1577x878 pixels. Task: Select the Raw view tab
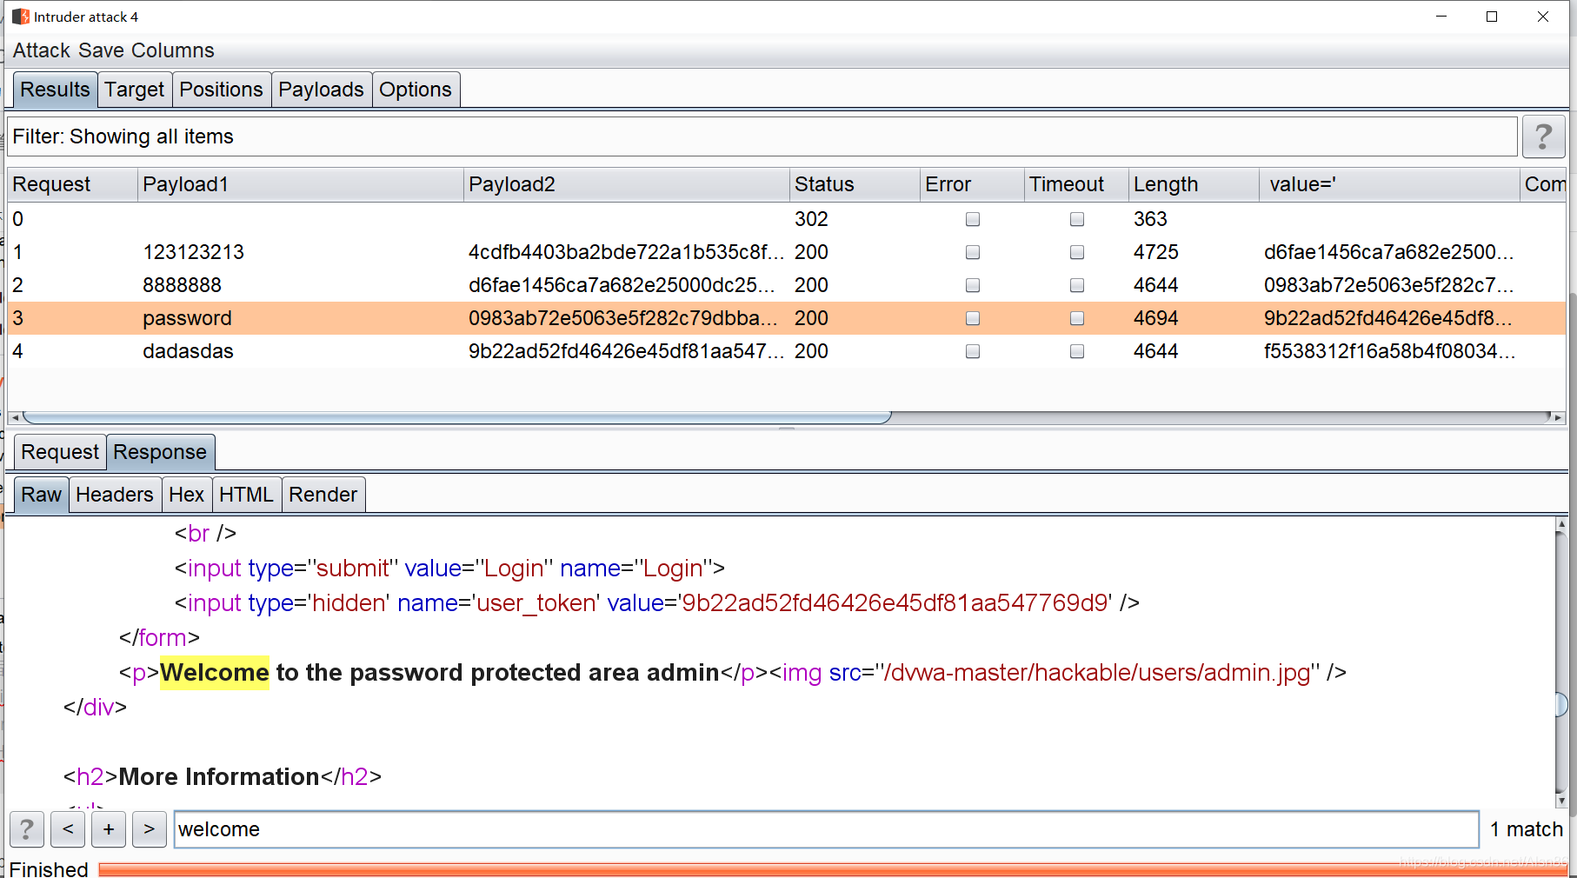click(x=42, y=495)
